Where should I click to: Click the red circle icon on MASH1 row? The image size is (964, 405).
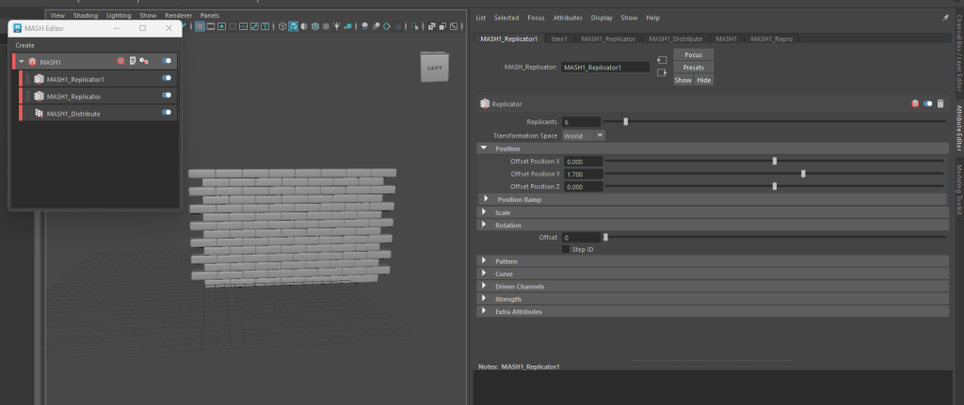click(x=120, y=61)
